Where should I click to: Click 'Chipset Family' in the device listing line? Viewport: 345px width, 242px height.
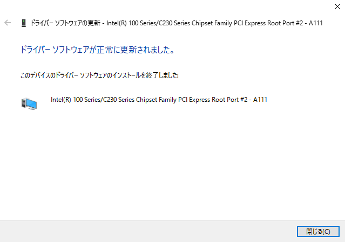coord(156,100)
